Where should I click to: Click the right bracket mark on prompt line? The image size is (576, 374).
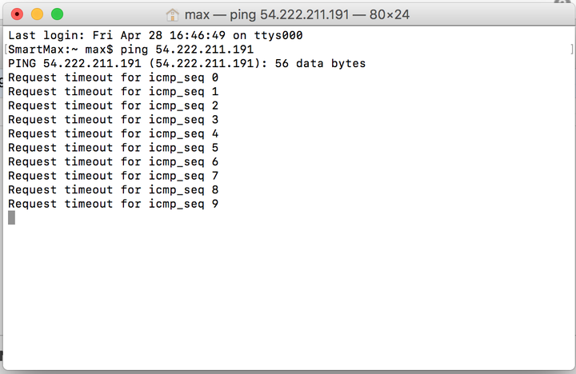coord(571,50)
